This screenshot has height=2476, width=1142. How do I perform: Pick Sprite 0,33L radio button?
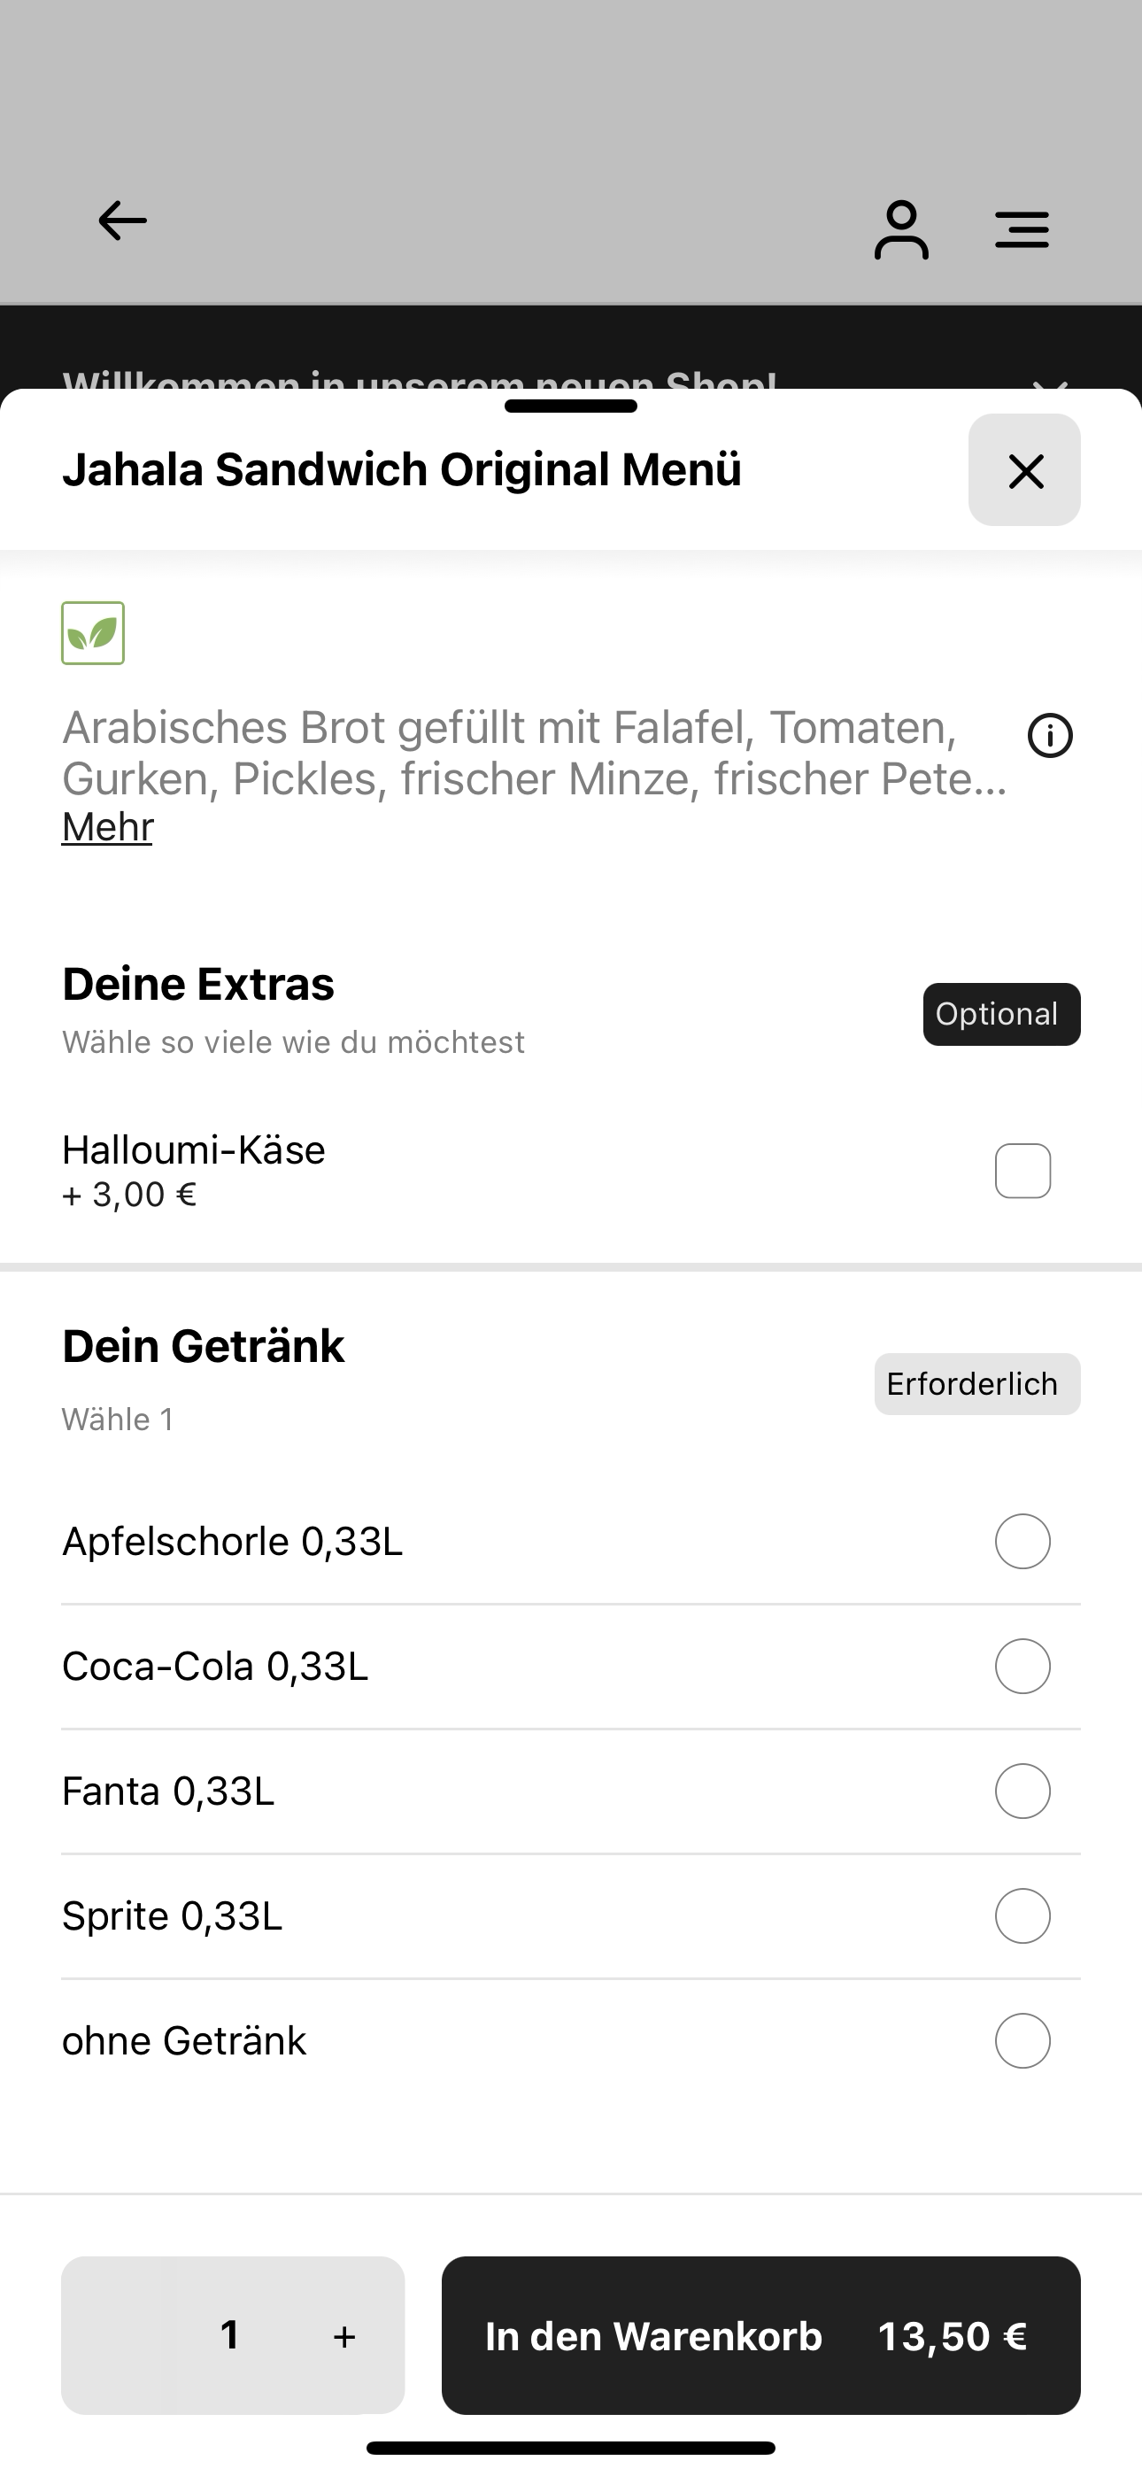click(x=1022, y=1916)
